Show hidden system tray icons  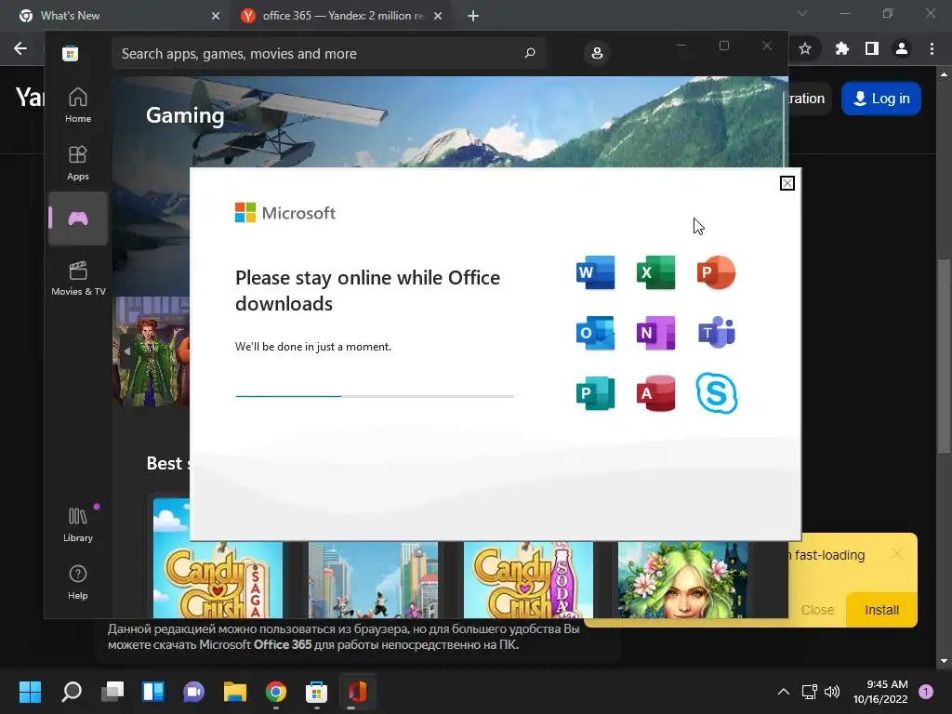[x=784, y=692]
